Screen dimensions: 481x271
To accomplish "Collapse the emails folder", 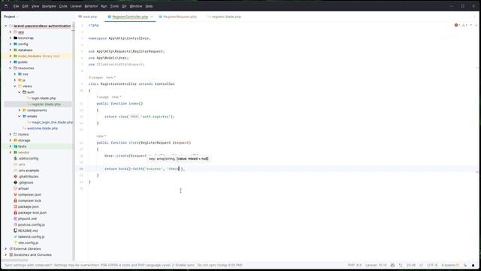I will click(x=20, y=116).
